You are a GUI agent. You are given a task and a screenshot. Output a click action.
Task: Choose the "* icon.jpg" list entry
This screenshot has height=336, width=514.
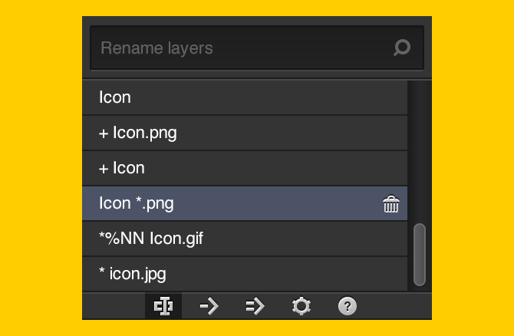pos(133,273)
